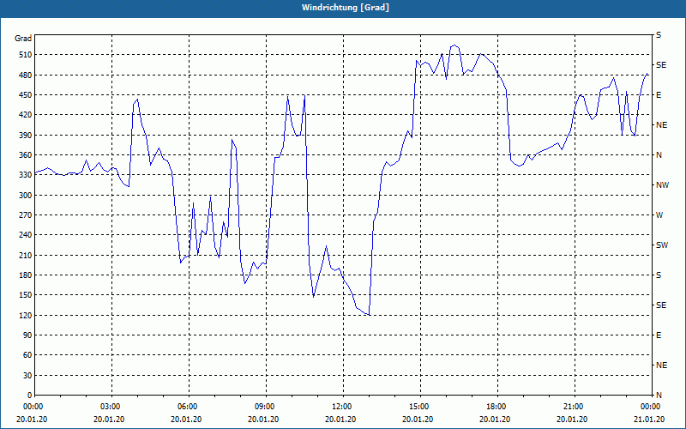Click the 360 y-axis label

[x=25, y=155]
